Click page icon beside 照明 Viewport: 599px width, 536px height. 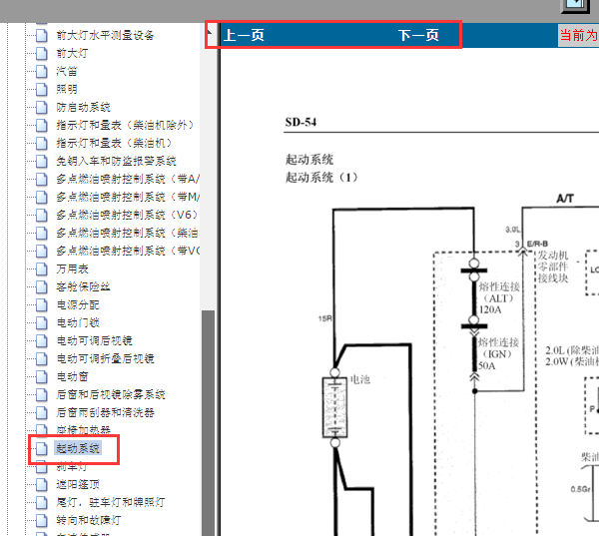coord(42,89)
